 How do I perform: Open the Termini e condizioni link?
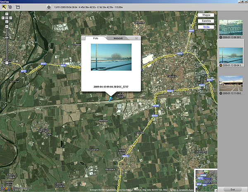[x=181, y=190]
